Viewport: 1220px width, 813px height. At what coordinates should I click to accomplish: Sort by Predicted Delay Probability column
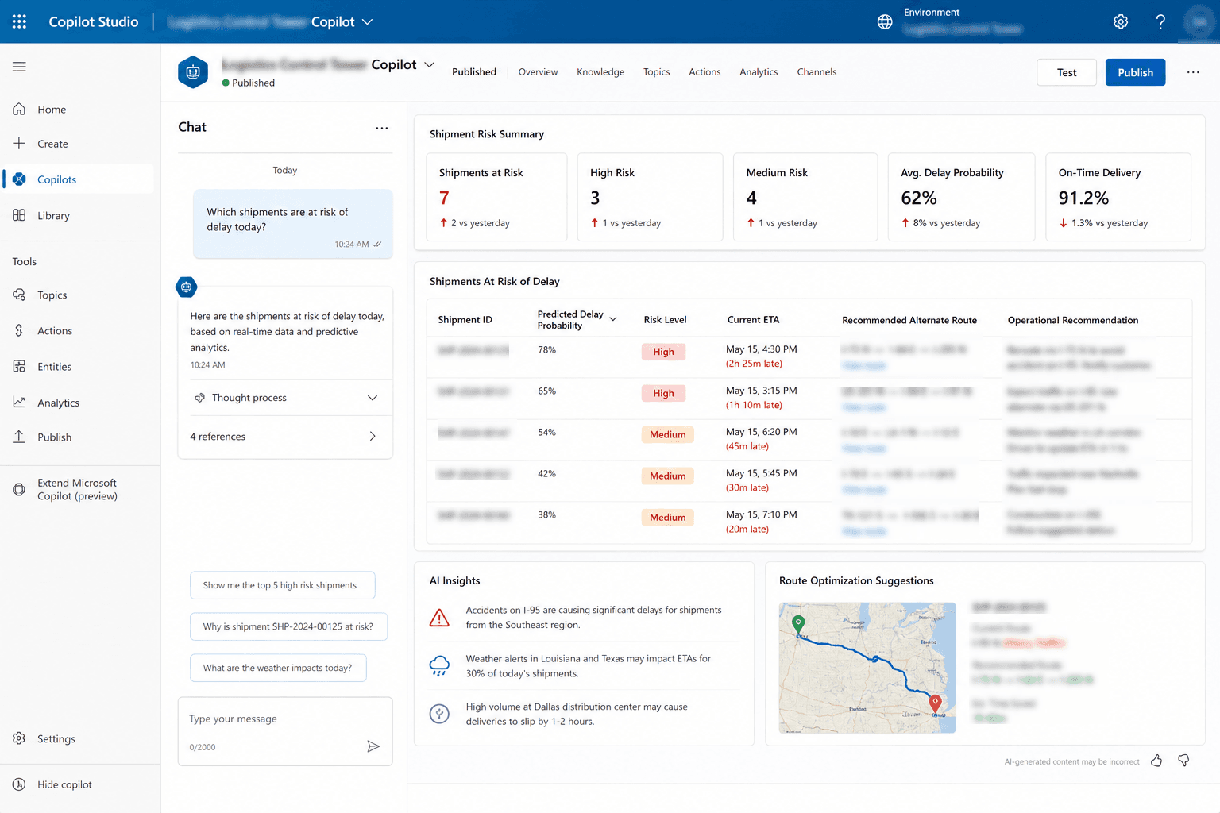(577, 320)
